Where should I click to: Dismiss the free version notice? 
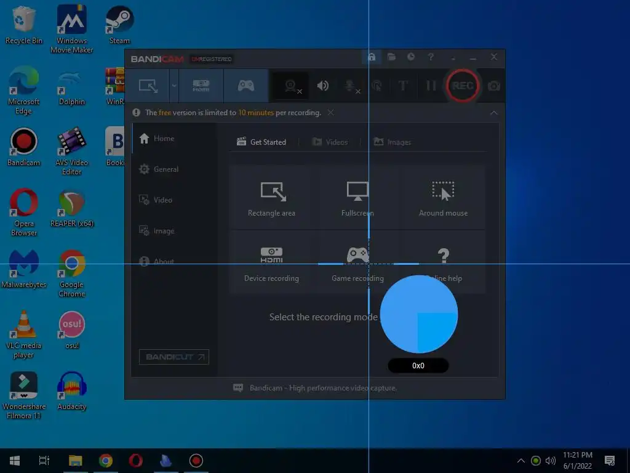point(330,113)
